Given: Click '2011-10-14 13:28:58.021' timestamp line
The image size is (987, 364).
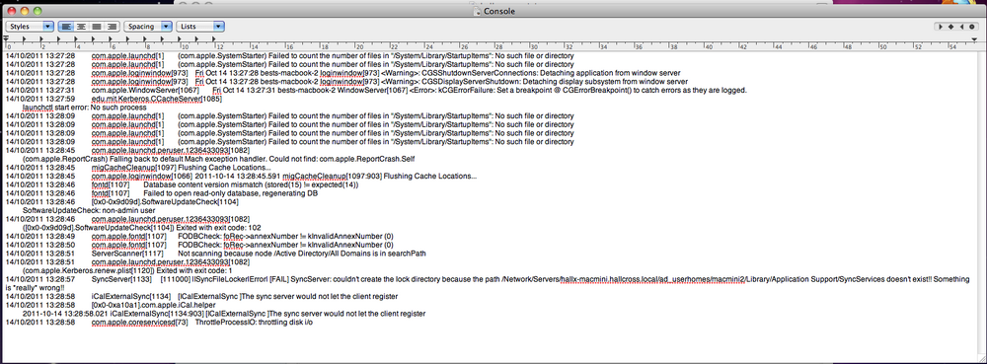Looking at the screenshot, I should click(65, 314).
